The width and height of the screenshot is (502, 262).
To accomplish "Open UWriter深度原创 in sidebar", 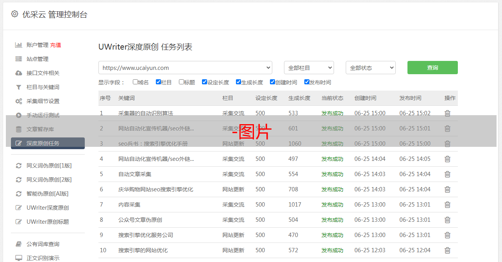I will point(48,208).
